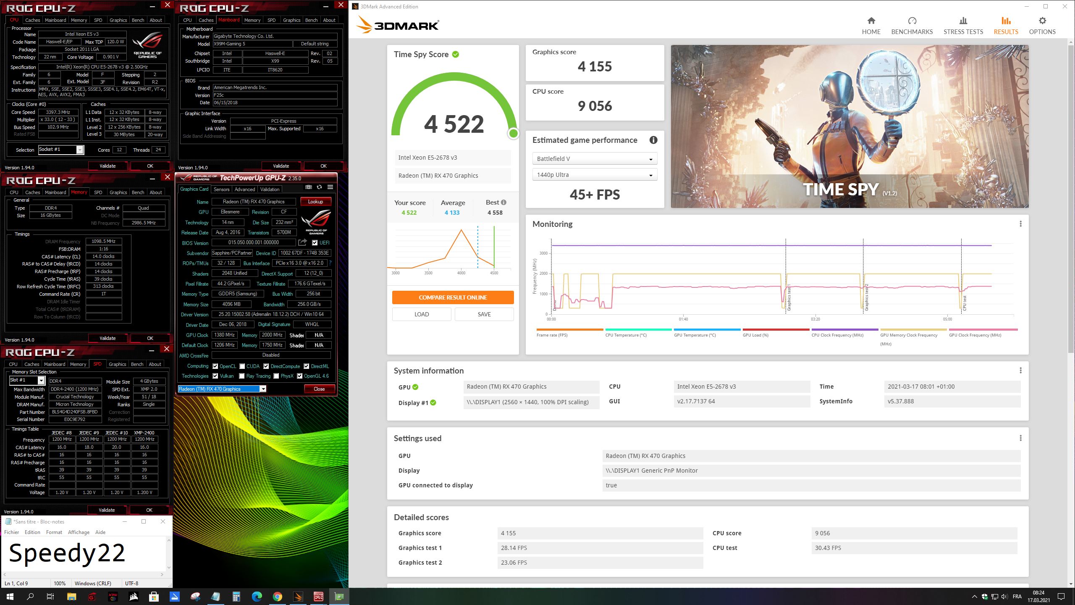Image resolution: width=1075 pixels, height=605 pixels.
Task: Expand hidden system tray icons
Action: [974, 597]
